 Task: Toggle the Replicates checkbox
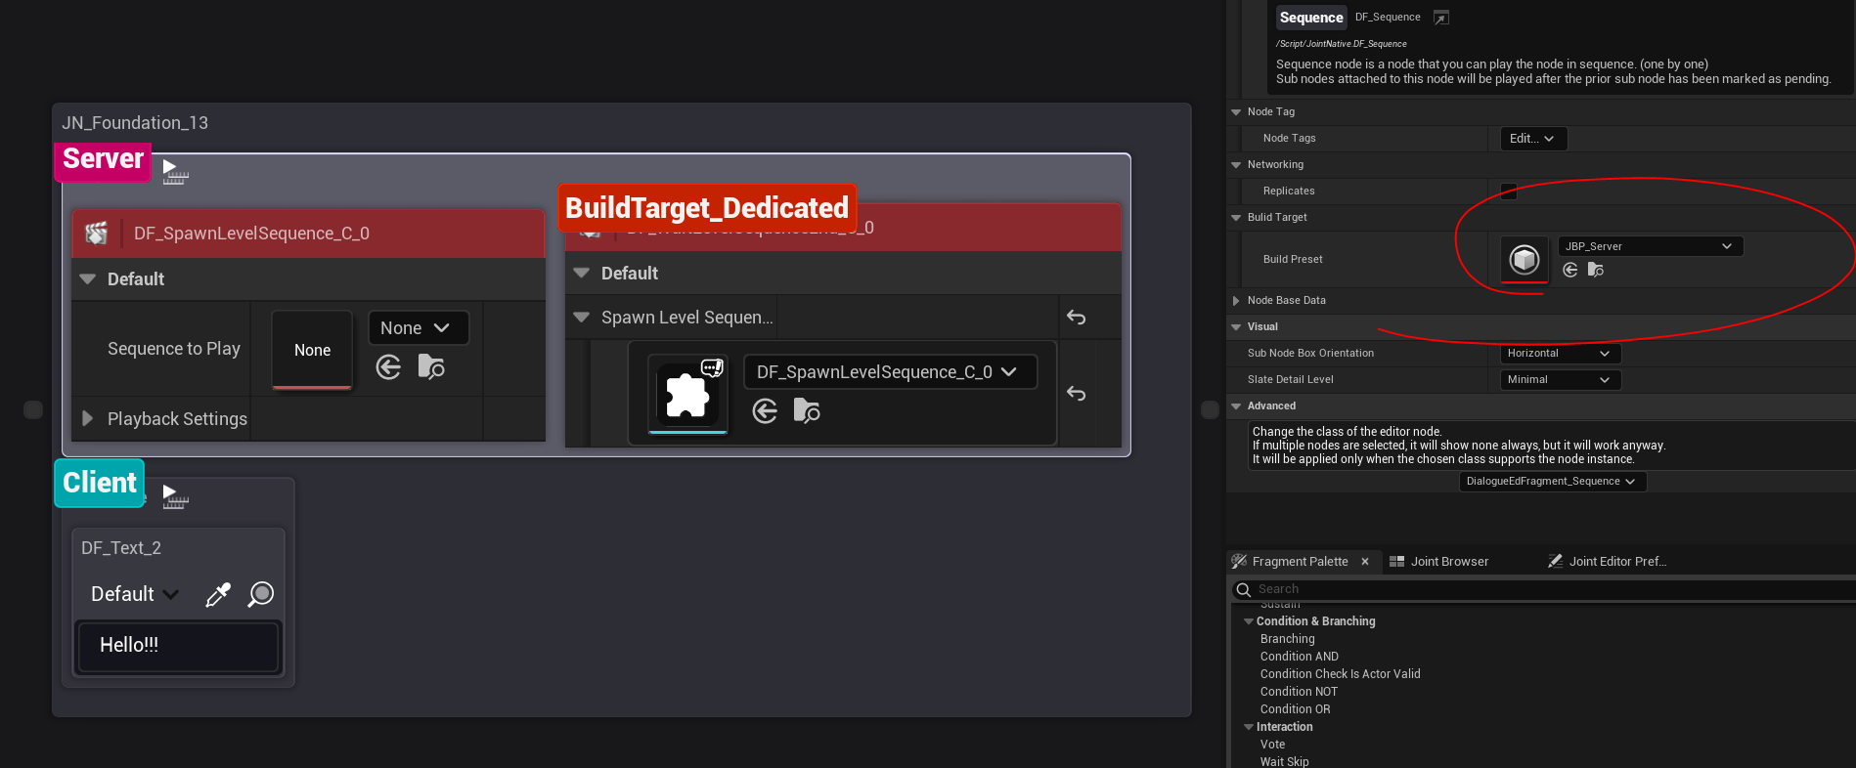tap(1509, 192)
